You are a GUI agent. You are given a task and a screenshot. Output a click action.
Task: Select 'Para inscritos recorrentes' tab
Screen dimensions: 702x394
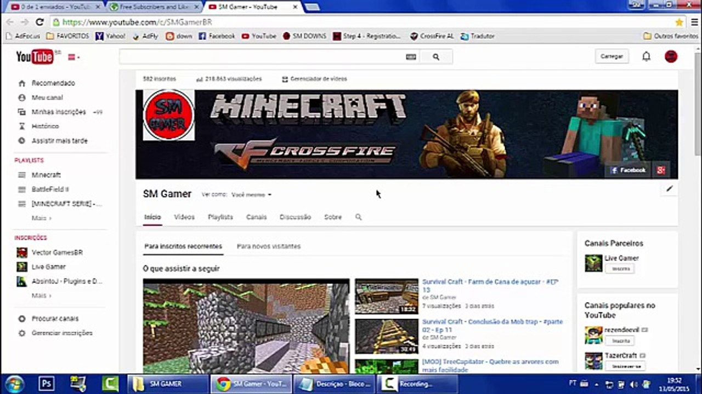click(x=183, y=246)
